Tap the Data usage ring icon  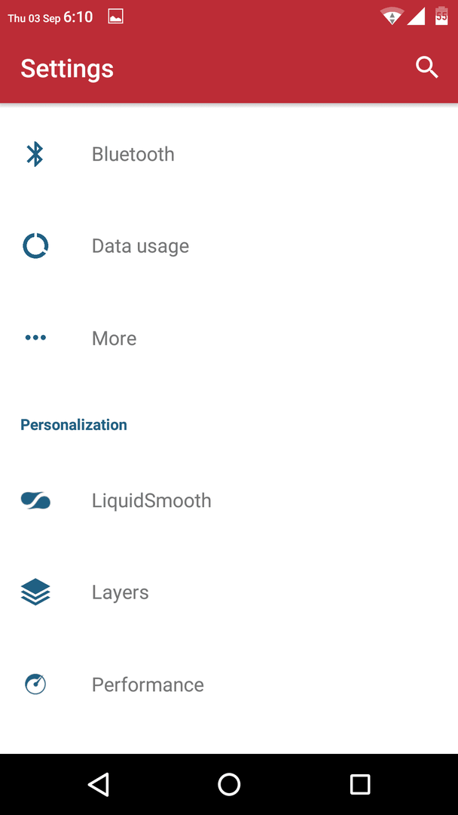(x=35, y=246)
